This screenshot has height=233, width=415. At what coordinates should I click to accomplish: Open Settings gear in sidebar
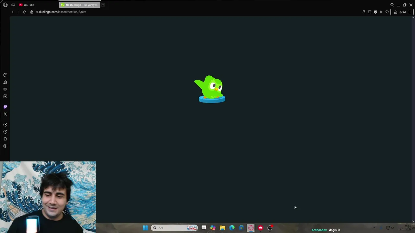click(5, 146)
